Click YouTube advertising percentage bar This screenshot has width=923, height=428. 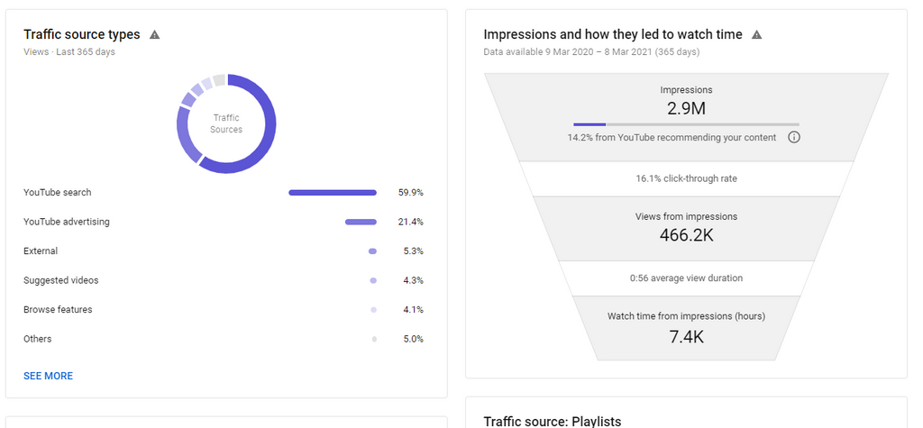(361, 222)
